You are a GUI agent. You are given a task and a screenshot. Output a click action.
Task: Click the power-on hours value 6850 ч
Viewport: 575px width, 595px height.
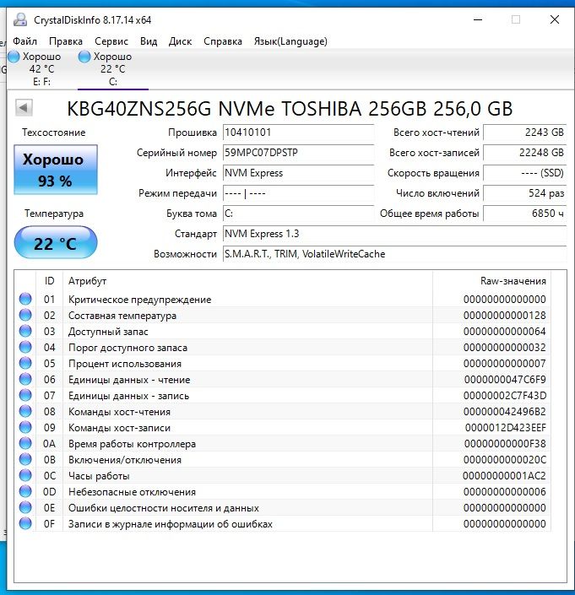click(525, 214)
